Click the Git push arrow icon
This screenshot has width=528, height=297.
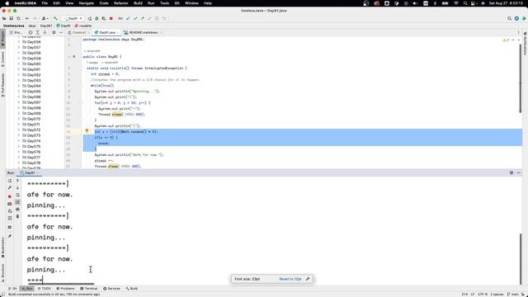click(x=143, y=18)
